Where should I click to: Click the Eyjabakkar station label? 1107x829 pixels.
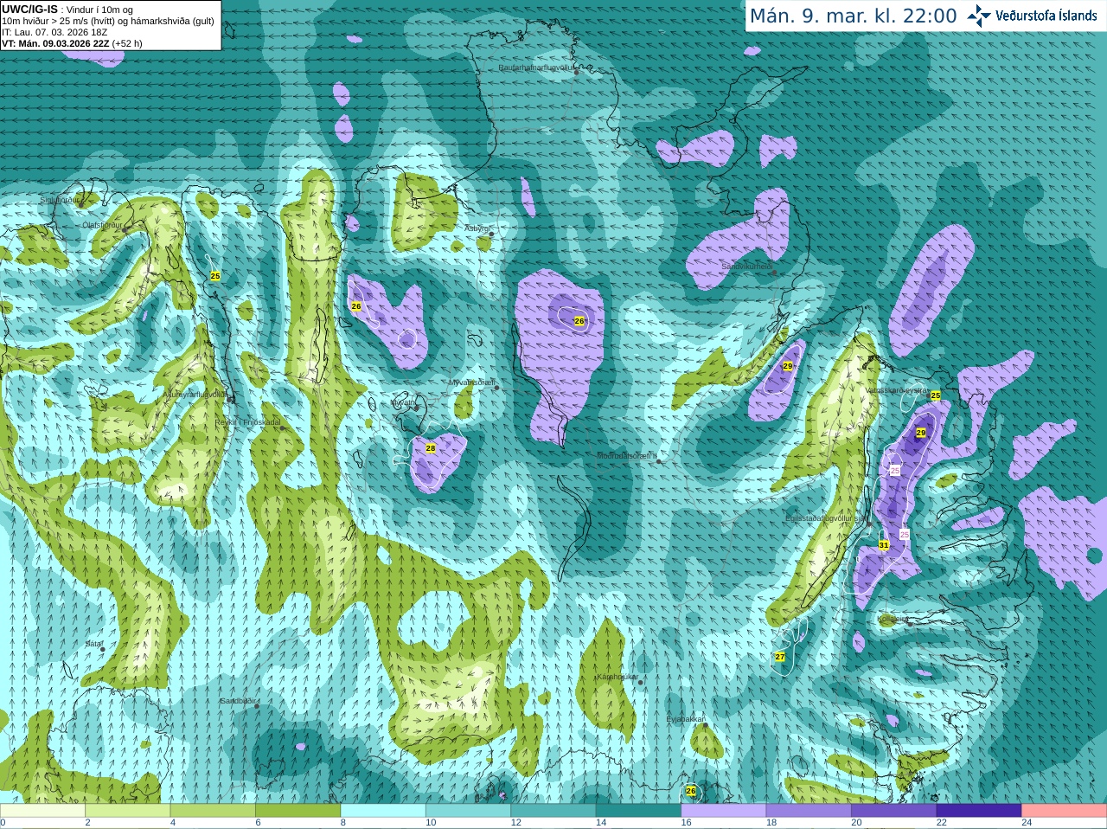pyautogui.click(x=686, y=719)
